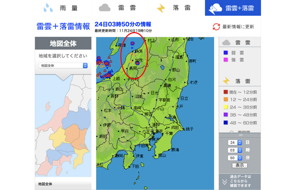Switch to the 雨量 tab
The width and height of the screenshot is (295, 190).
(57, 8)
